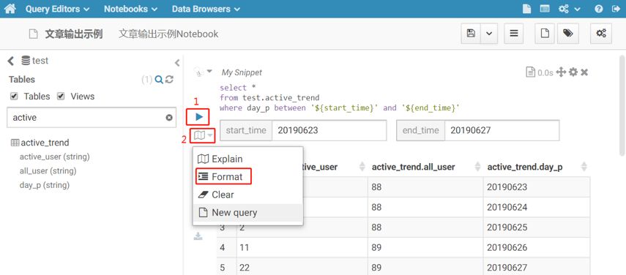Click the move snippet cross-arrows icon
626x275 pixels.
point(561,72)
